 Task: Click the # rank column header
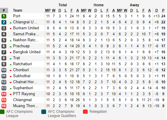(x=4, y=10)
